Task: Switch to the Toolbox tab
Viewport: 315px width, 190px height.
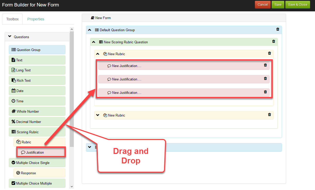Action: click(12, 19)
